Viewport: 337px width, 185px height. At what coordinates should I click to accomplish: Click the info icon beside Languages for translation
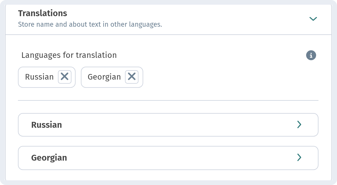311,55
